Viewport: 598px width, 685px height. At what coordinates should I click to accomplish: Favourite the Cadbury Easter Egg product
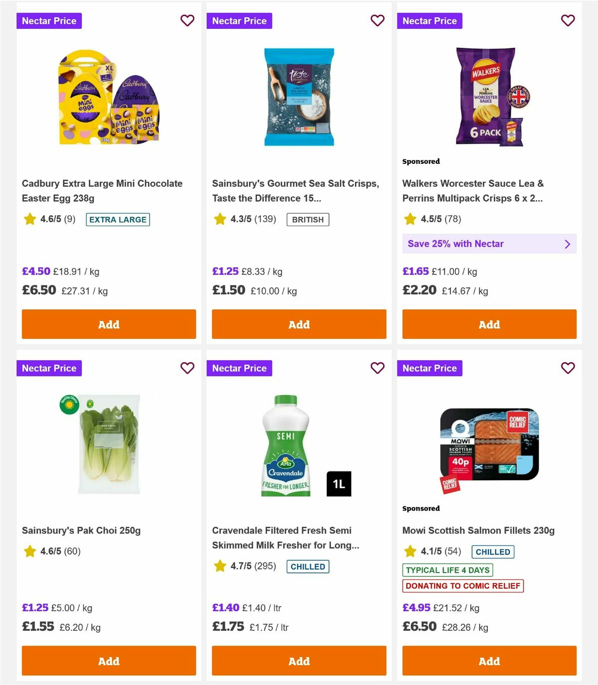pos(187,20)
